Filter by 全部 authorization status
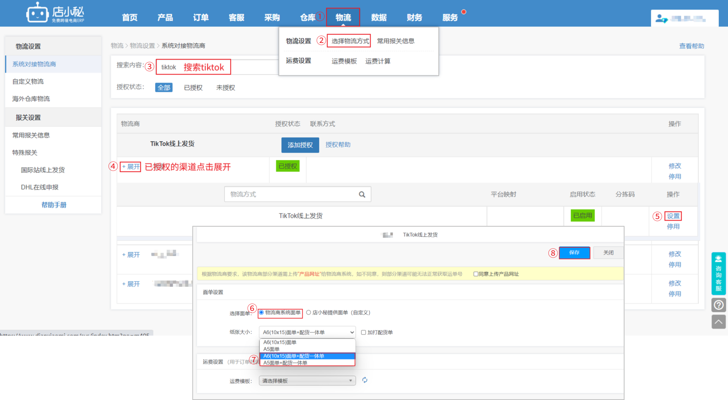 pyautogui.click(x=164, y=88)
